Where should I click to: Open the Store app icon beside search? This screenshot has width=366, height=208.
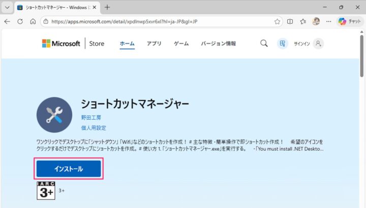click(282, 44)
